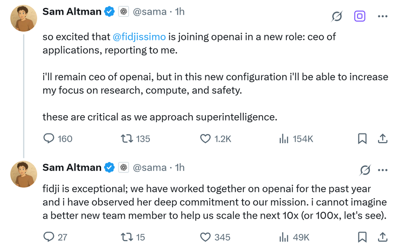Bookmark the second tweet about fidji
The image size is (399, 245).
362,237
